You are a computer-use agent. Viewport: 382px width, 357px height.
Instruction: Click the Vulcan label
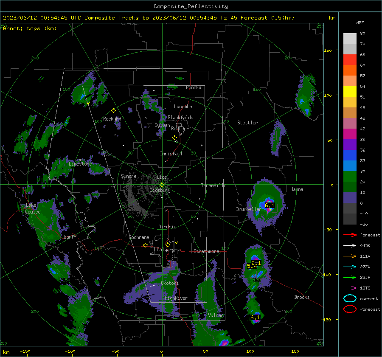[216, 315]
